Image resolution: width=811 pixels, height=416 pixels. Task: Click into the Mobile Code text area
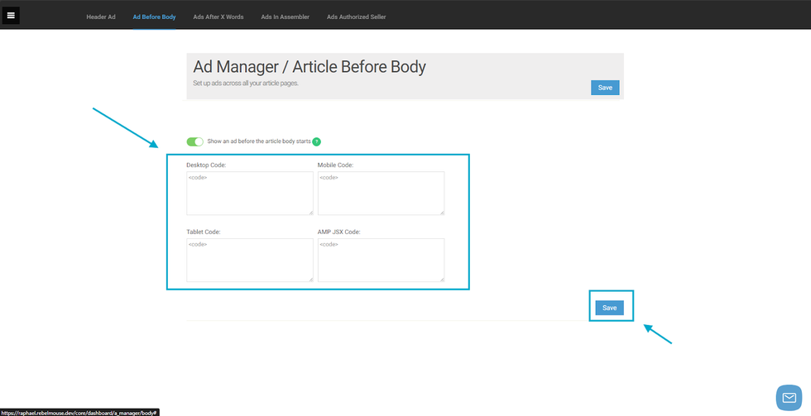tap(381, 193)
